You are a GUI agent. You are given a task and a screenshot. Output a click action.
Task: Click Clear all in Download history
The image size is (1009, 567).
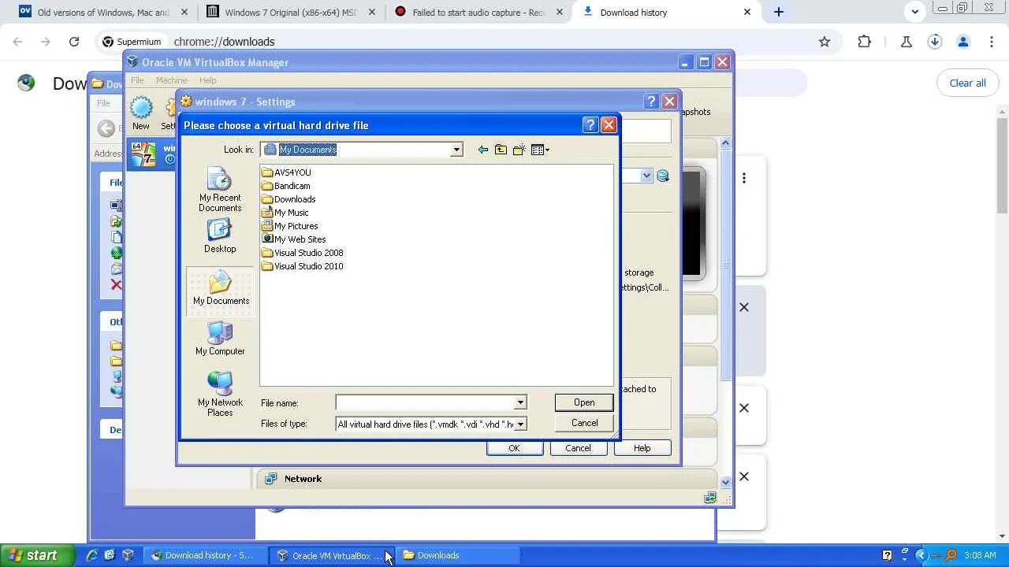[967, 83]
